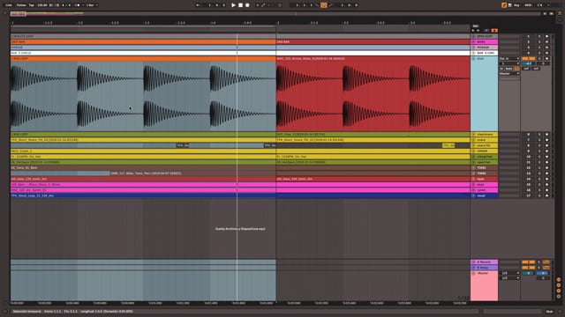Click the Key map mode button
This screenshot has width=565, height=317.
517,5
